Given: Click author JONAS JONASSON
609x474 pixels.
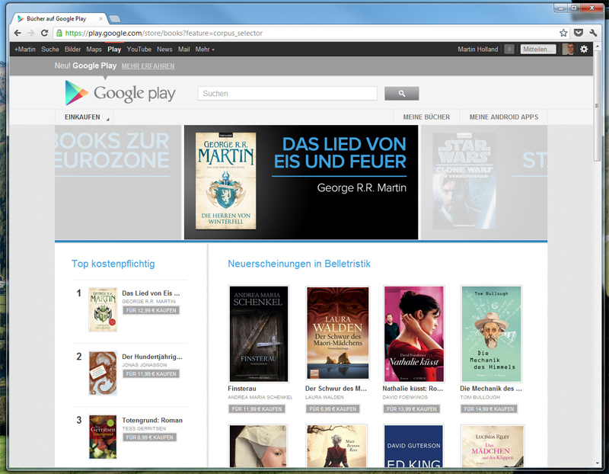Looking at the screenshot, I should 145,365.
